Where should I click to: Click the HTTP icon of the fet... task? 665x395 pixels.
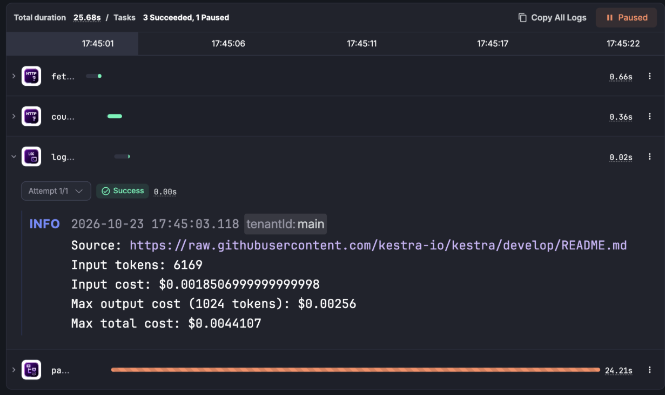(x=31, y=76)
